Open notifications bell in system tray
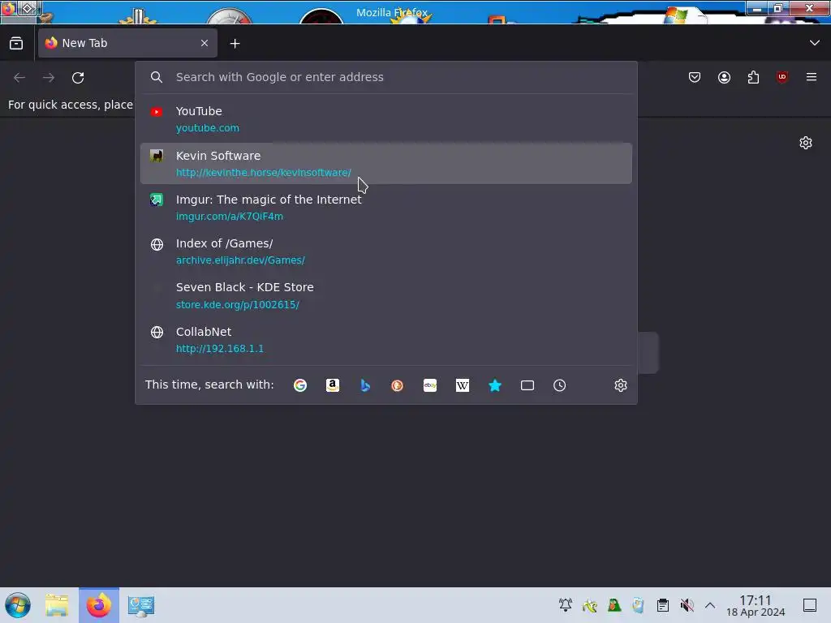831x623 pixels. tap(566, 605)
